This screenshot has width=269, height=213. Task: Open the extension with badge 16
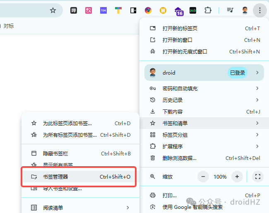pyautogui.click(x=179, y=11)
